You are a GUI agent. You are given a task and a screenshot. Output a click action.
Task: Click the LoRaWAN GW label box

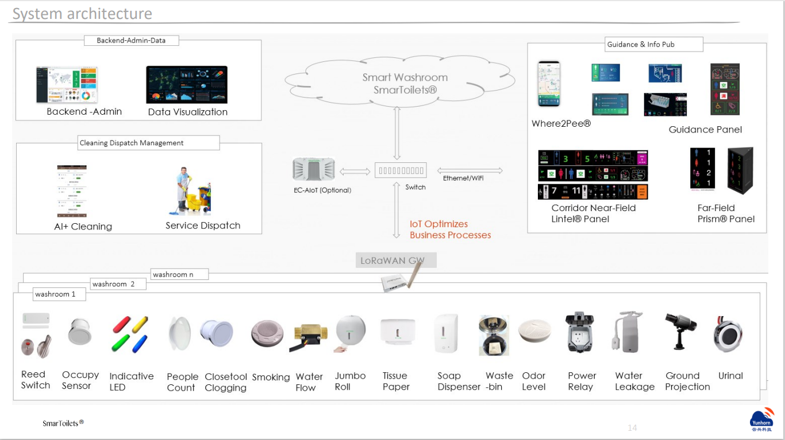396,260
